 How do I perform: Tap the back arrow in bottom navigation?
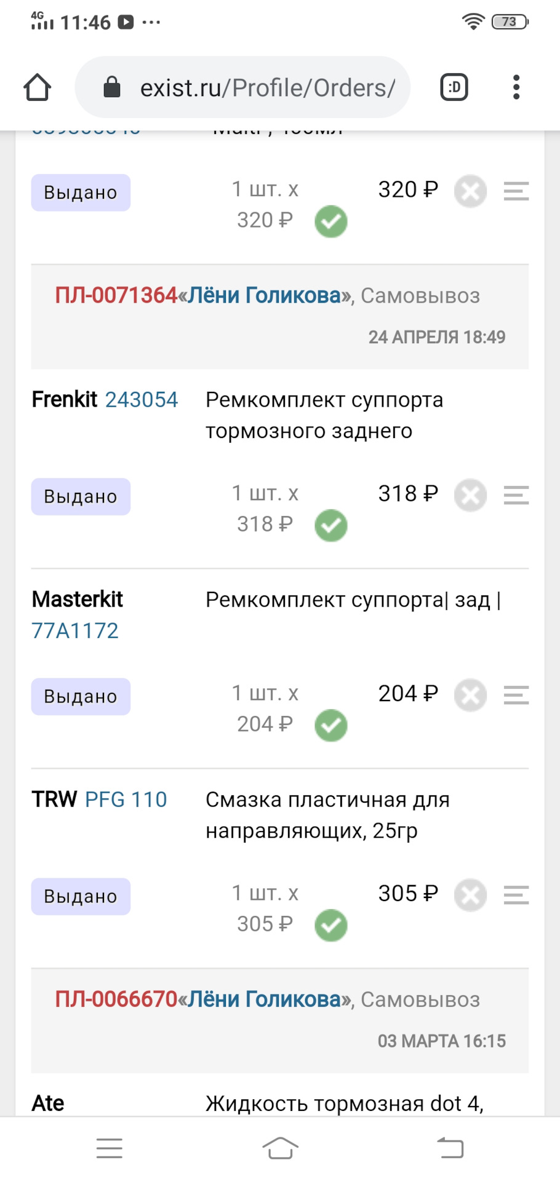coord(451,1148)
